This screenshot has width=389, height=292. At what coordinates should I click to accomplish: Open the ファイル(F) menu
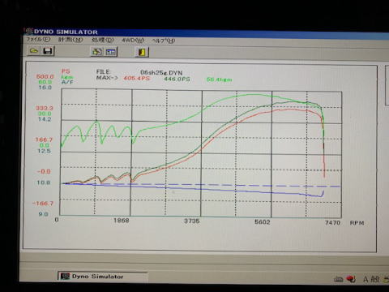tap(38, 39)
